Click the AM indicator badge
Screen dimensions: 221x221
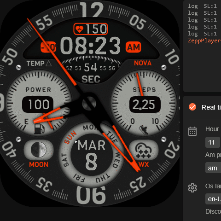[134, 47]
